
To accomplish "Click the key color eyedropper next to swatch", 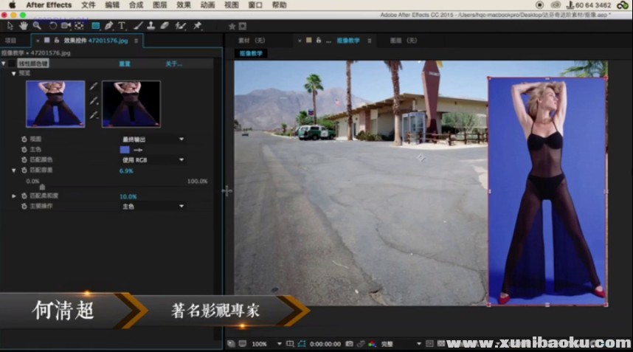I will (x=136, y=149).
